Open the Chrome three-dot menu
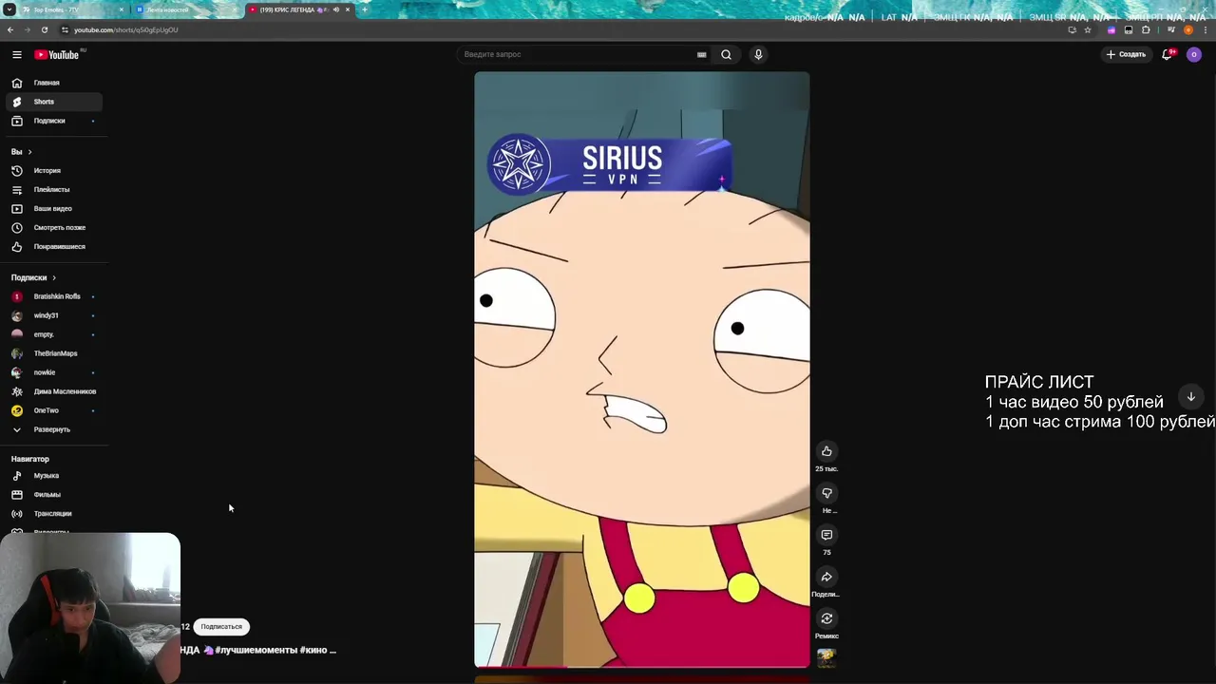Screen dimensions: 1216x684 pyautogui.click(x=1205, y=29)
